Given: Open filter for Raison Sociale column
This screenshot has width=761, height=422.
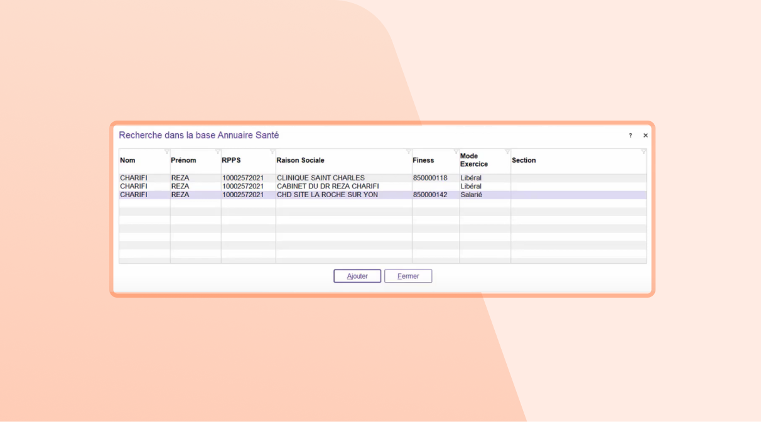Looking at the screenshot, I should pyautogui.click(x=409, y=152).
